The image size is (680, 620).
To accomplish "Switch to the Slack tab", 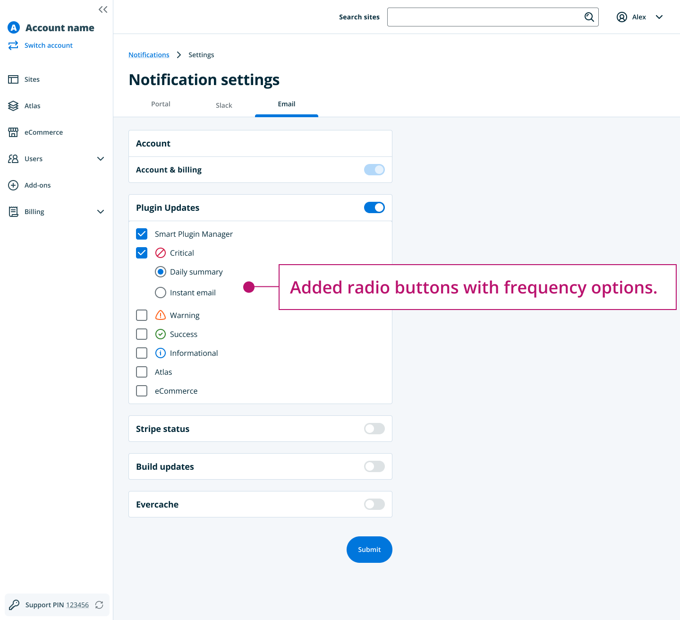I will click(224, 105).
